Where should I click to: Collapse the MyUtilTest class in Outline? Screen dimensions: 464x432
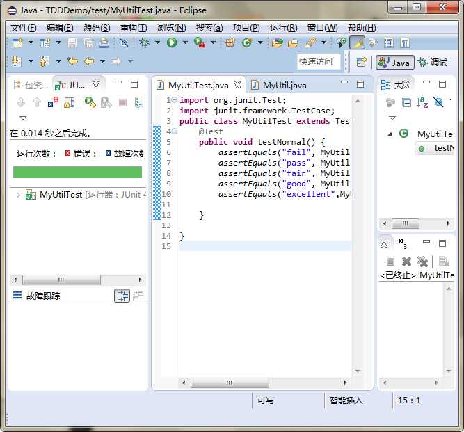click(390, 134)
